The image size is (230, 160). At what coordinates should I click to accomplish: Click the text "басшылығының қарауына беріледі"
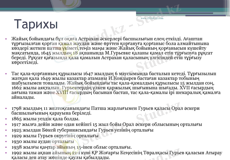click(x=51, y=113)
